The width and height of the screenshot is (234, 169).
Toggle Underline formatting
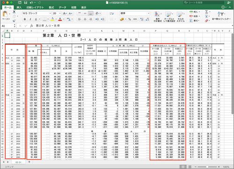(36, 19)
